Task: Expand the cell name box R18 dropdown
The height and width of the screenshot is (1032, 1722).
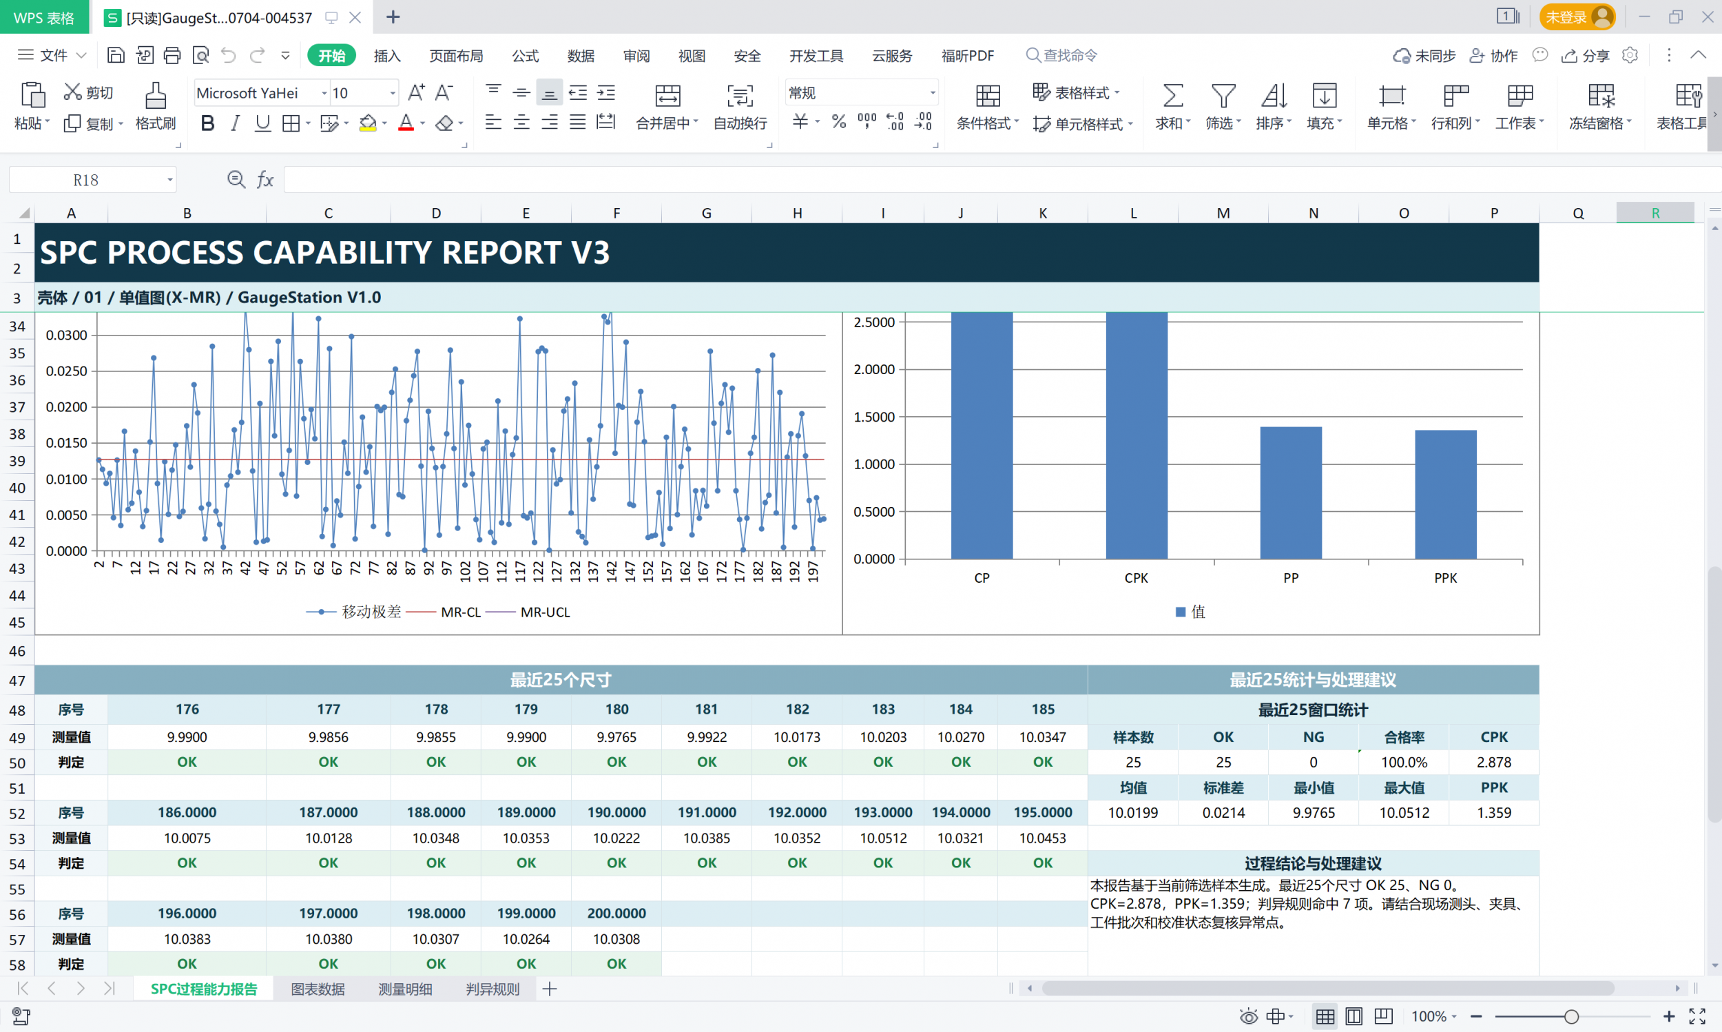Action: click(x=169, y=180)
